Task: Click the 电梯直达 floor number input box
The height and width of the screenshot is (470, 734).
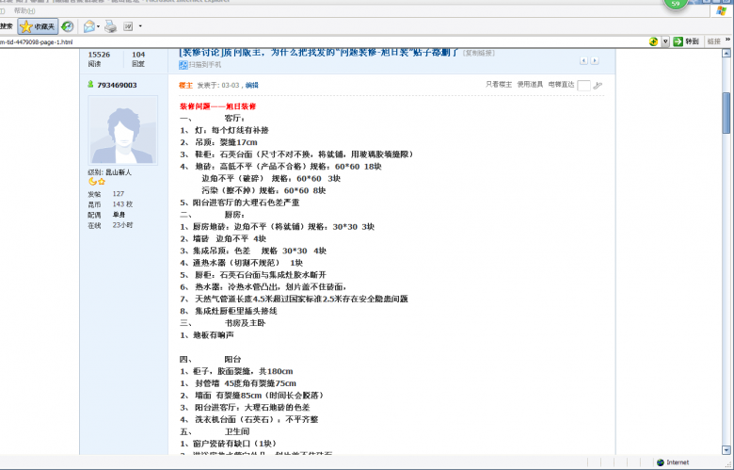Action: pos(583,86)
